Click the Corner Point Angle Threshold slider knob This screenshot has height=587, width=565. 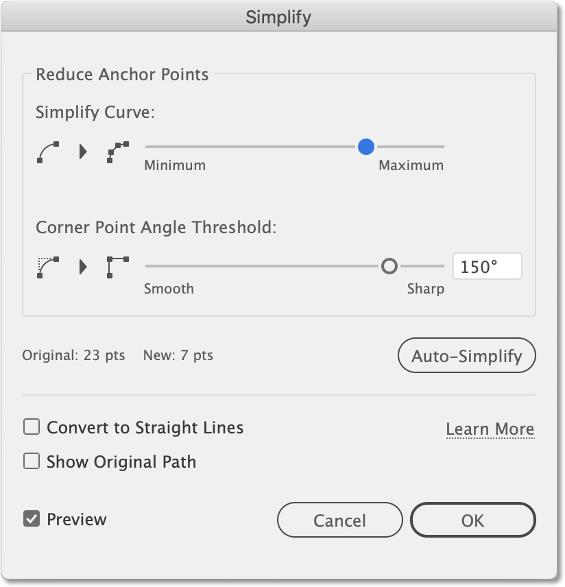[389, 266]
